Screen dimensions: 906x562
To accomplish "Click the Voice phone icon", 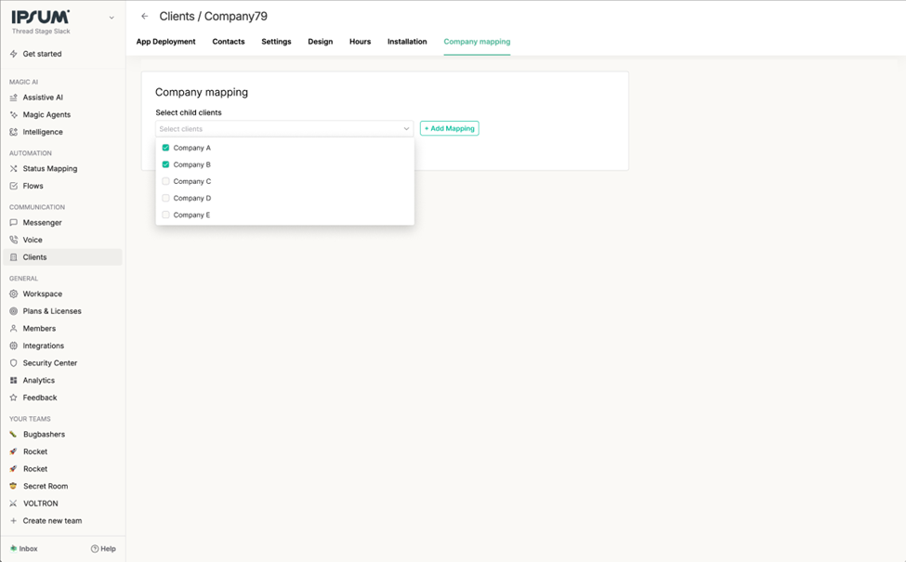I will [x=13, y=240].
